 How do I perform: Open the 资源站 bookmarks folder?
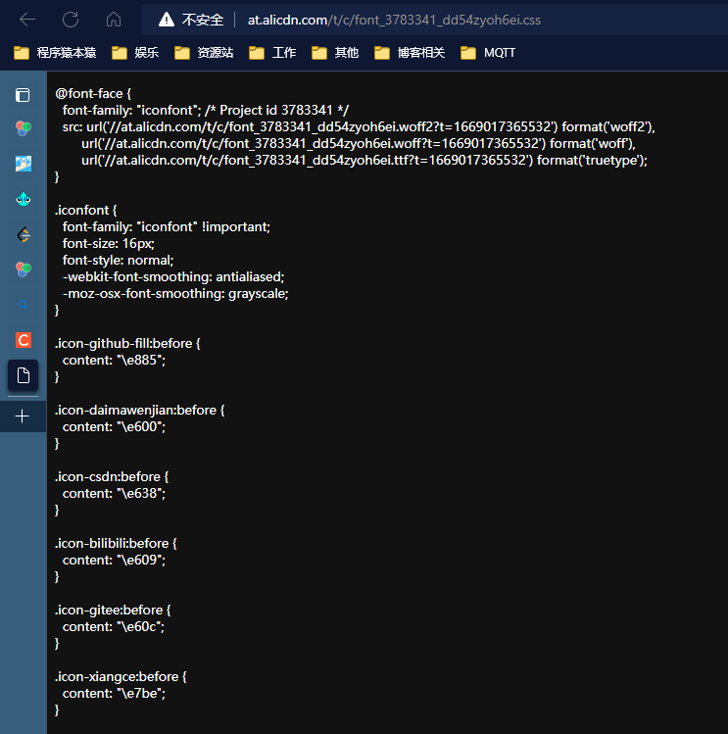(x=204, y=53)
